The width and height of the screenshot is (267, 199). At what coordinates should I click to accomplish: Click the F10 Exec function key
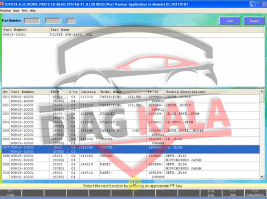pyautogui.click(x=211, y=193)
